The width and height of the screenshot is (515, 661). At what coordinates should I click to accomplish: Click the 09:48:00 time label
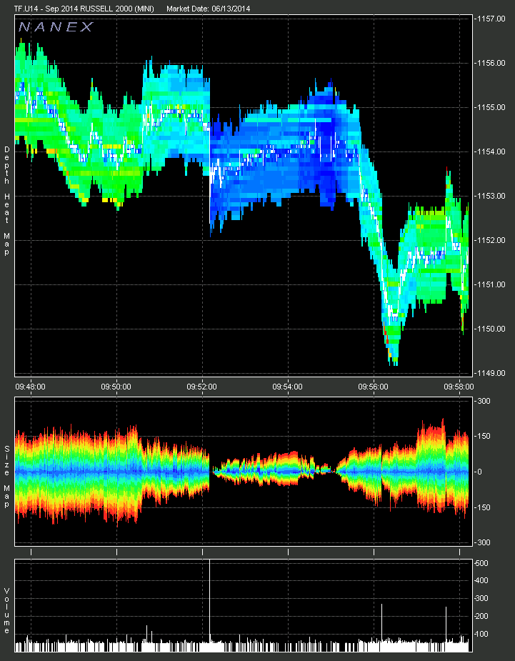tap(30, 386)
